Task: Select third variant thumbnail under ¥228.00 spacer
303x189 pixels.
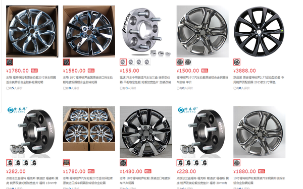Action: coord(196,163)
